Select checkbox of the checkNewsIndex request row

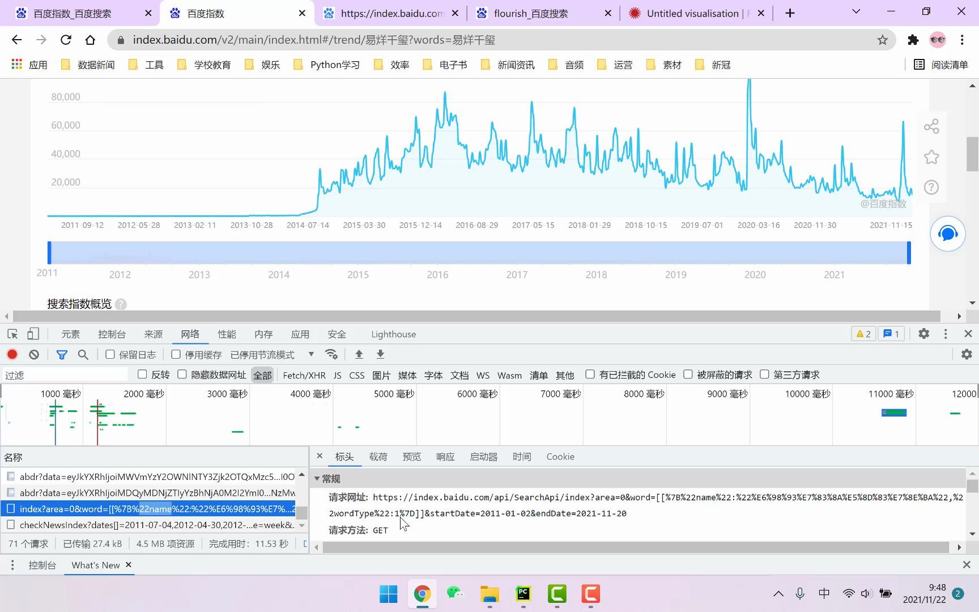coord(11,525)
